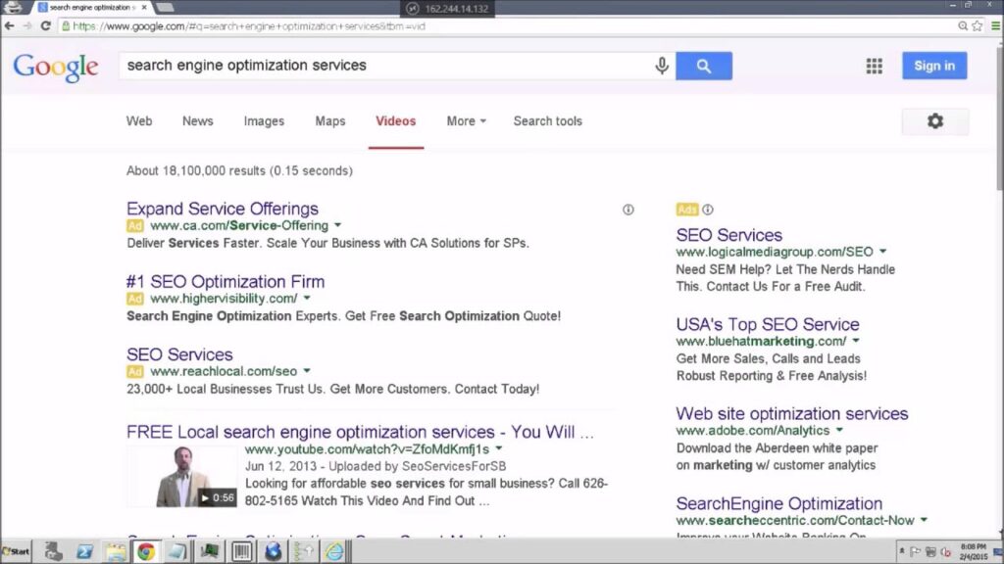Expand arrow next to www.reachlocal.com/seo
1004x564 pixels.
[x=307, y=371]
